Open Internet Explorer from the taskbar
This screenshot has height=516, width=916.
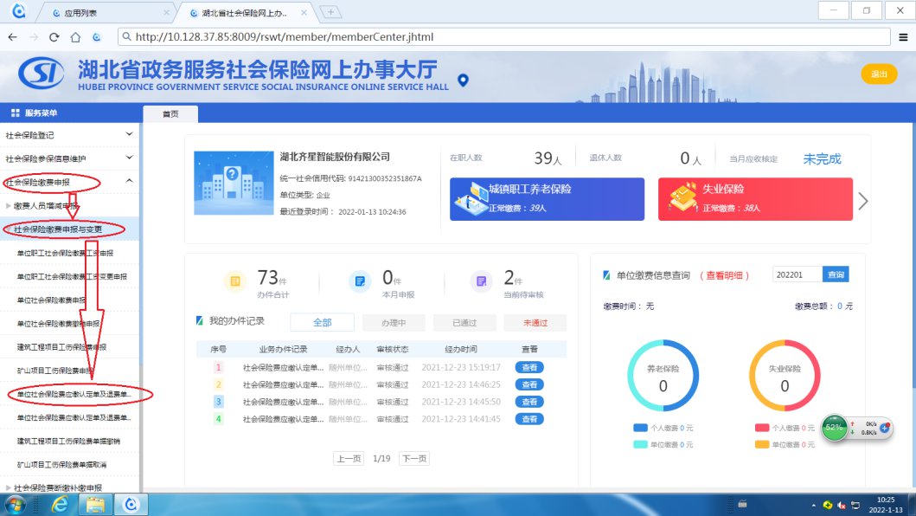point(61,504)
